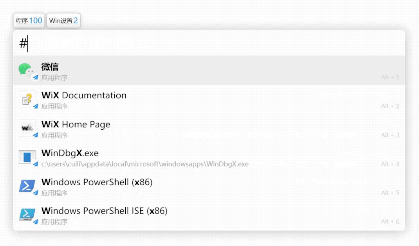Click the Alt + 4 shortcut hint
This screenshot has height=246, width=419.
[x=390, y=164]
